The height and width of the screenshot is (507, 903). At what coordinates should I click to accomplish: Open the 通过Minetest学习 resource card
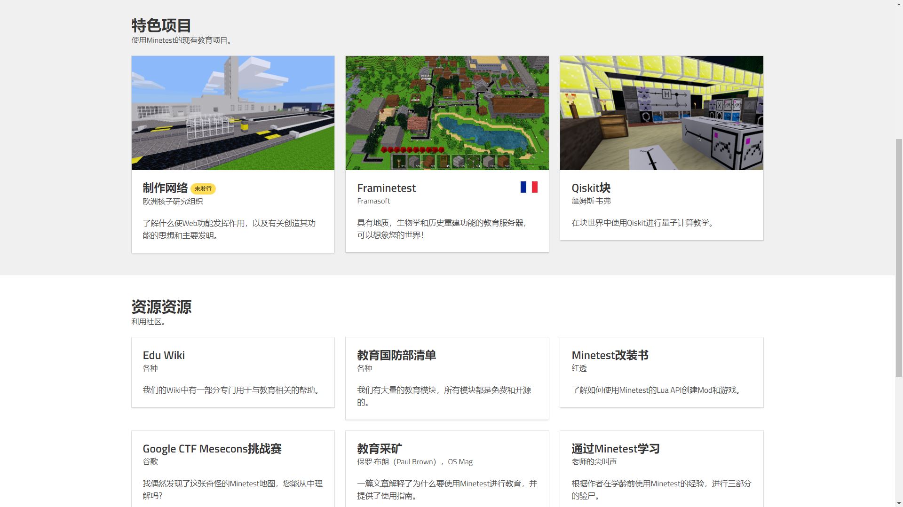coord(661,469)
